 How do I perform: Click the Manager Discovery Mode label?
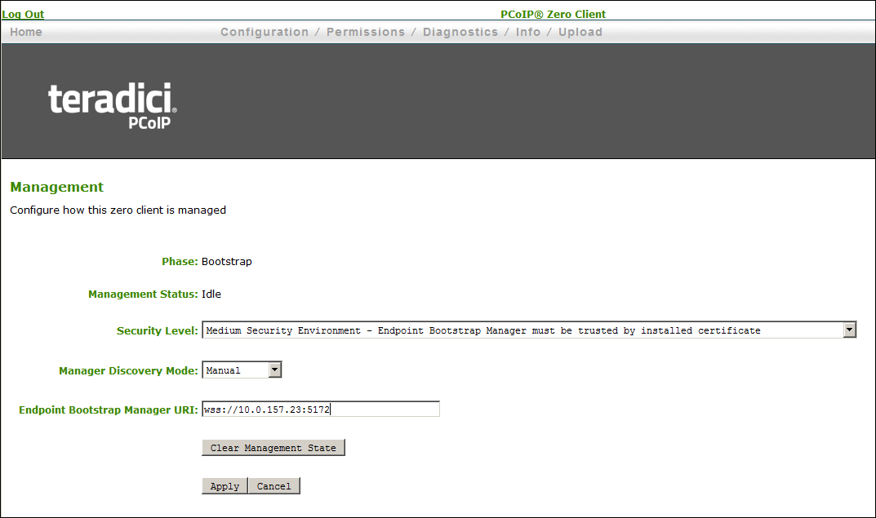pyautogui.click(x=128, y=370)
